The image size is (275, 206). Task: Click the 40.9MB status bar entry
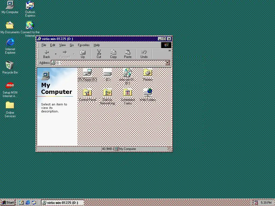[107, 149]
